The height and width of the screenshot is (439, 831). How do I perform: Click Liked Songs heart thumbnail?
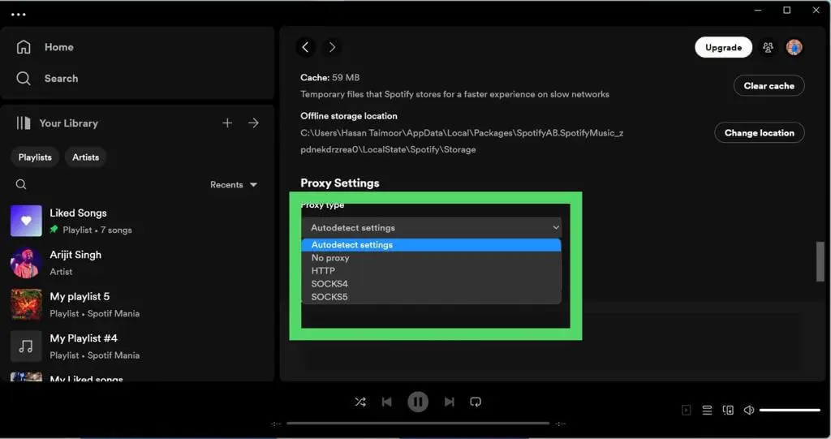[x=26, y=221]
